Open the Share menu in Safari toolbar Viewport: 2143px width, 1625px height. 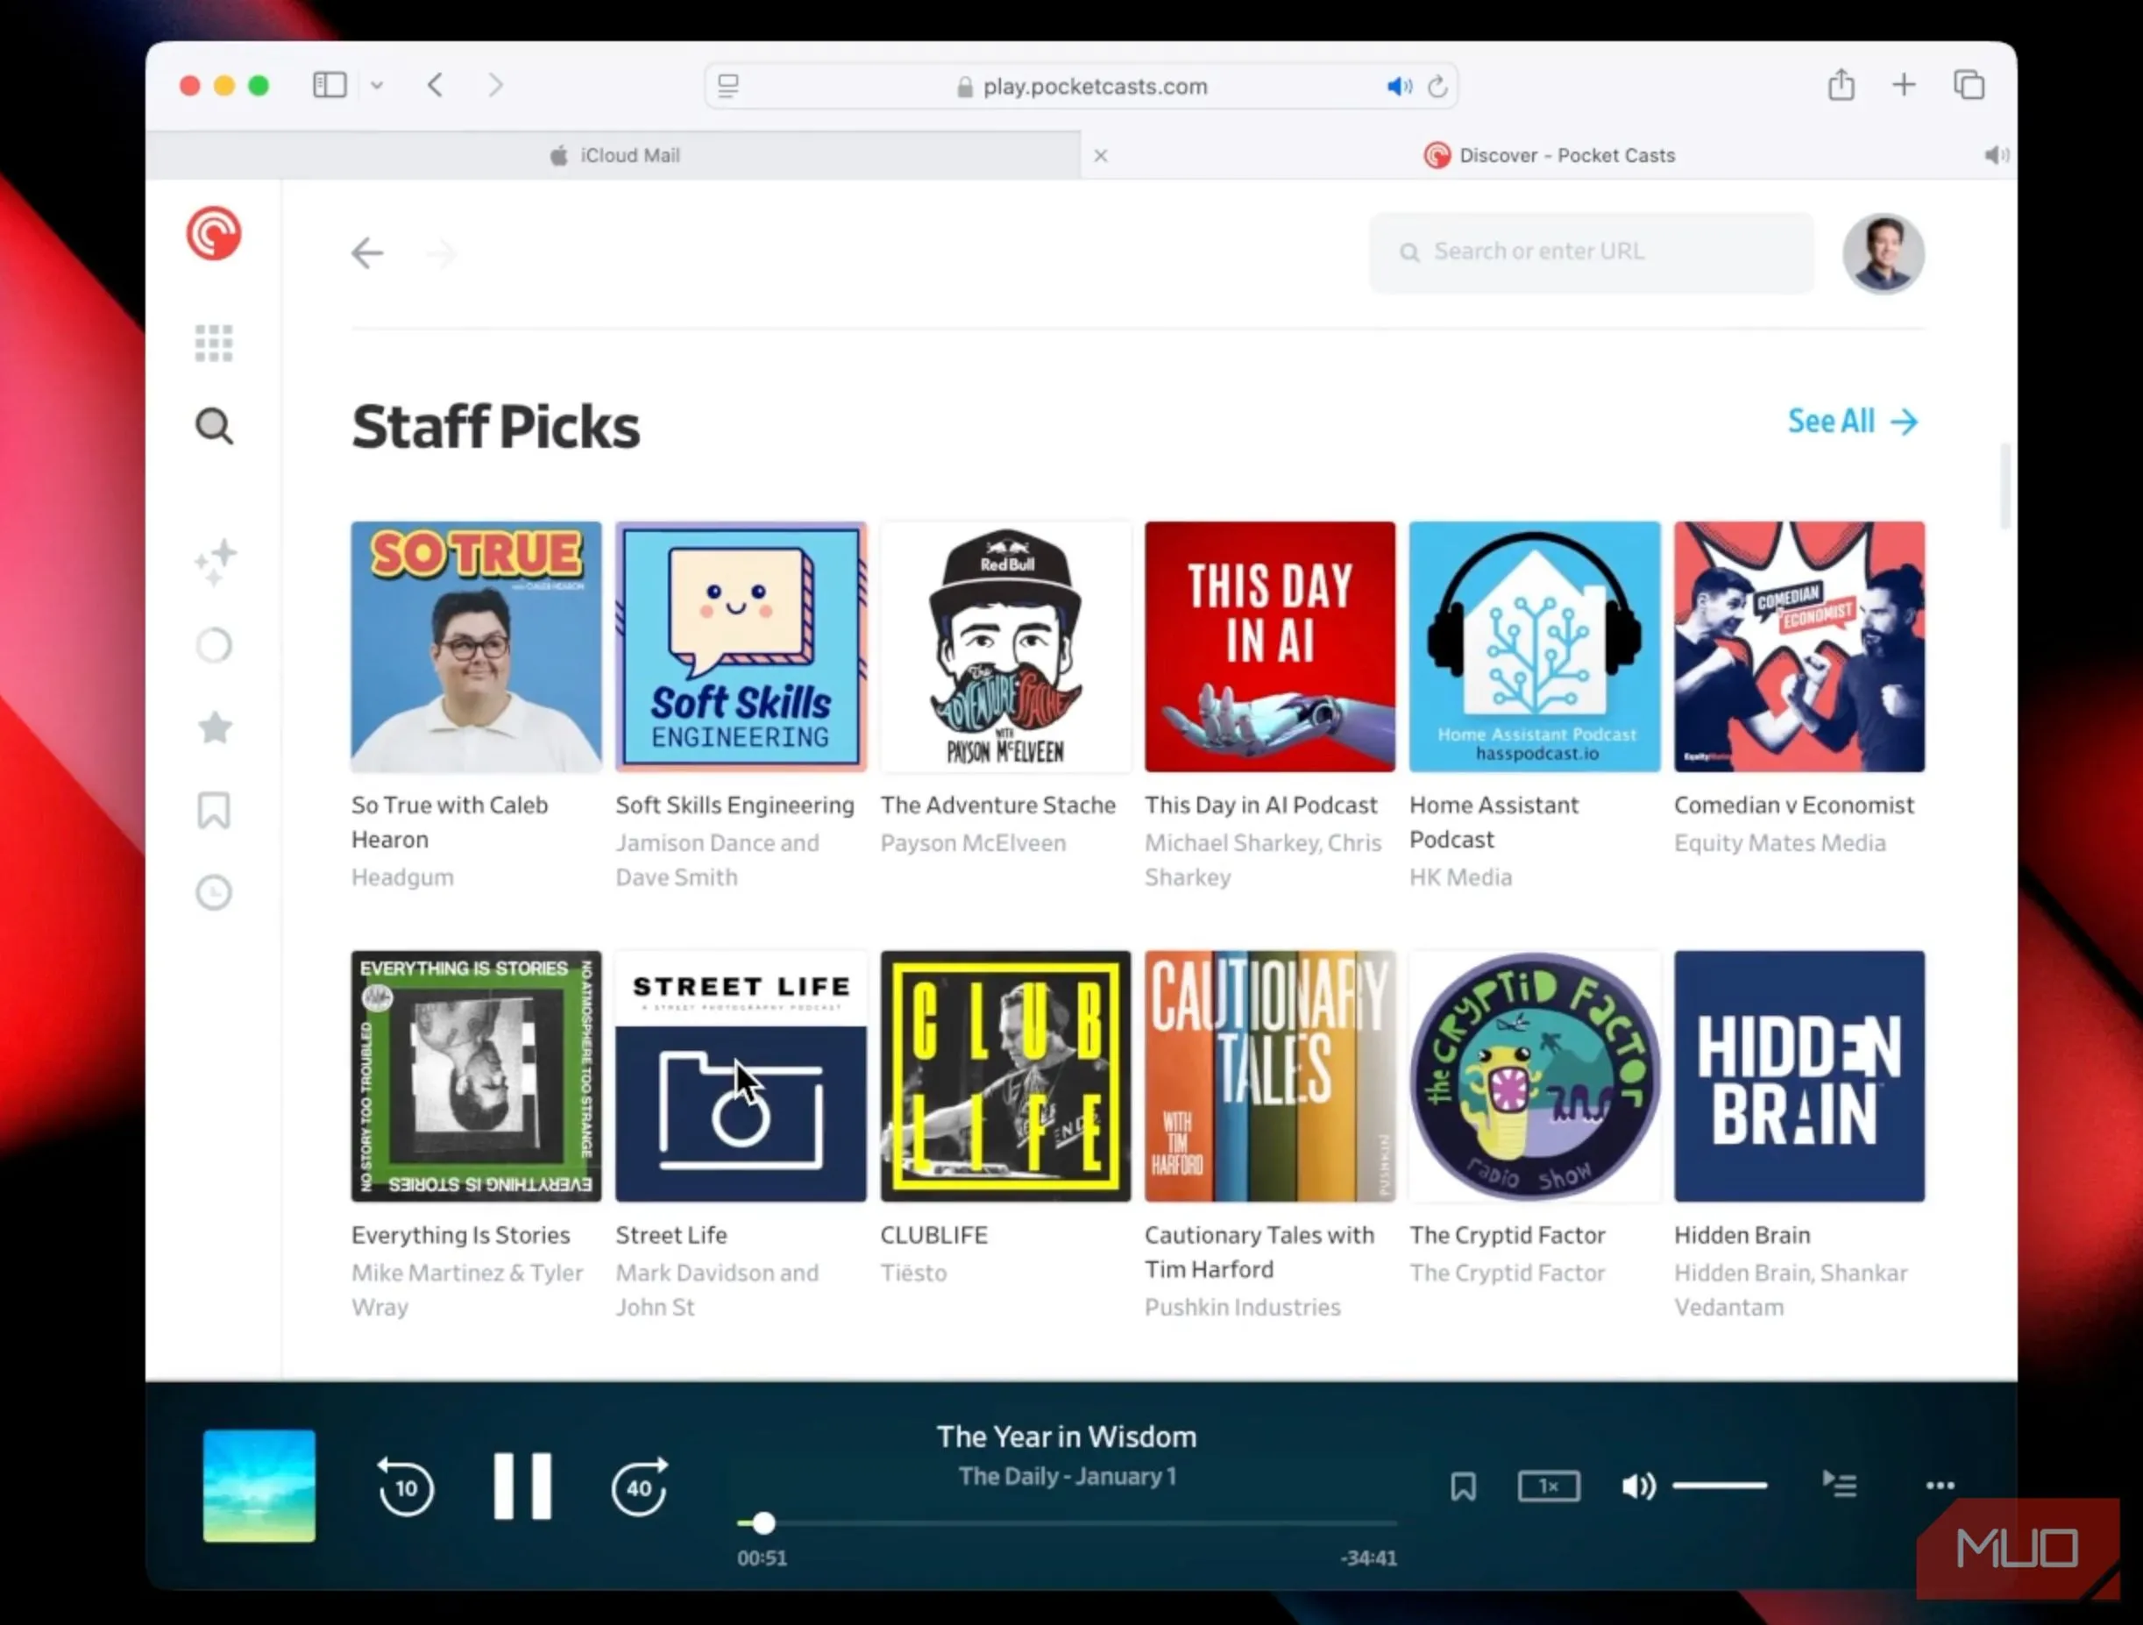1841,85
